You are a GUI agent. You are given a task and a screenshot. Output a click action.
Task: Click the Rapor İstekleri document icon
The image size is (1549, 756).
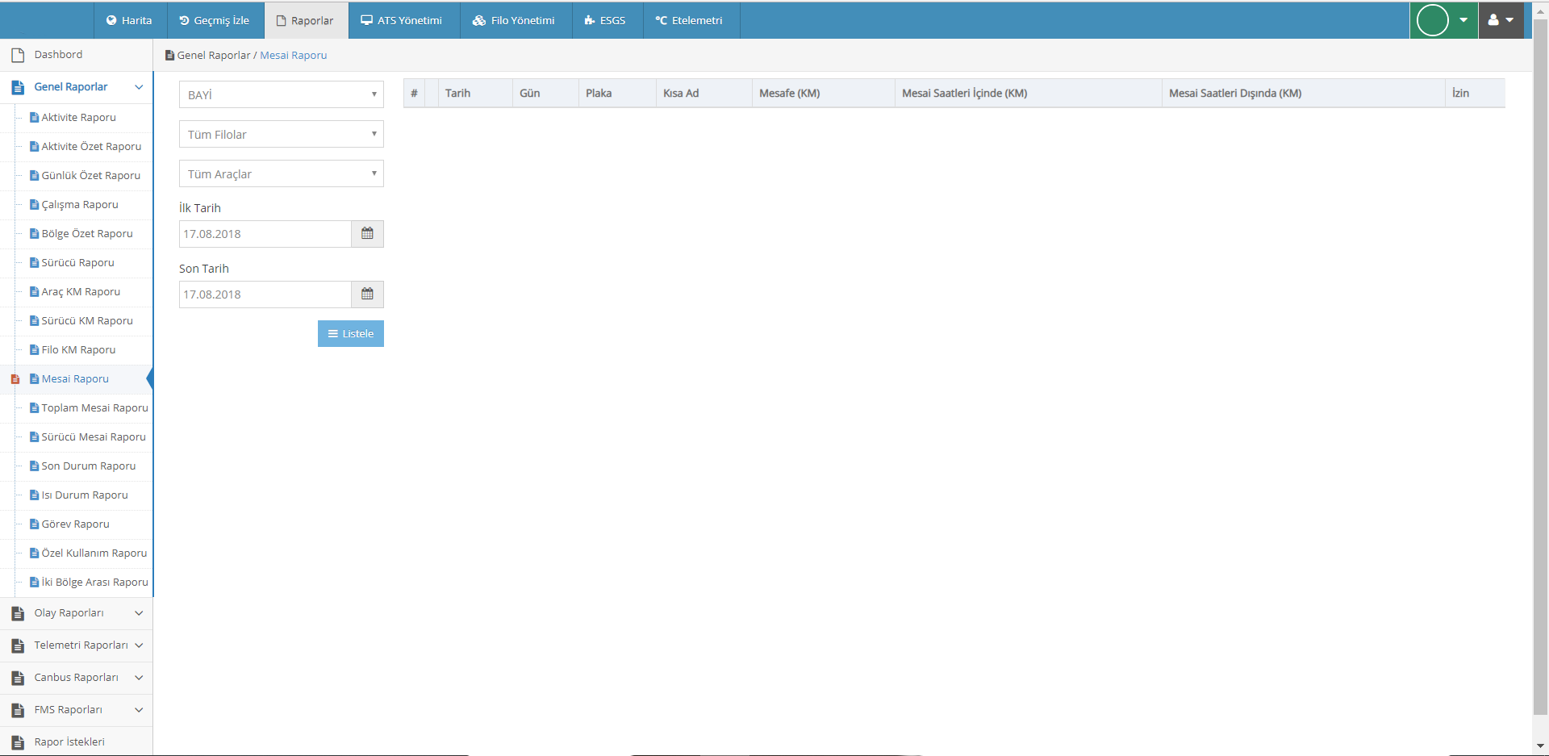pos(18,742)
